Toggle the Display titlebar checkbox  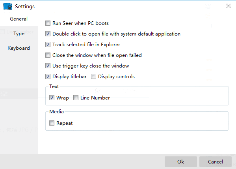pos(48,77)
